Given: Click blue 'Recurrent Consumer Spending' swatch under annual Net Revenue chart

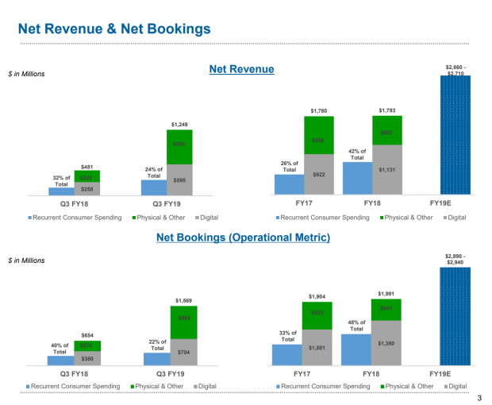Looking at the screenshot, I should (278, 218).
